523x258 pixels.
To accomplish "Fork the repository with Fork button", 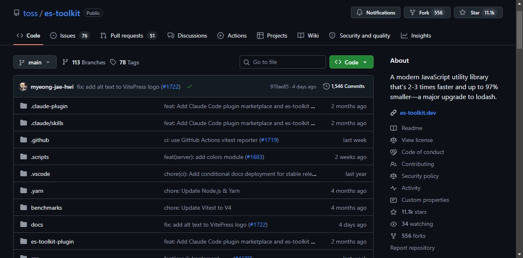I will [427, 12].
